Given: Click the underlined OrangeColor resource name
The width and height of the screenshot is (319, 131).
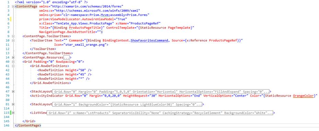Looking at the screenshot, I should point(303,96).
